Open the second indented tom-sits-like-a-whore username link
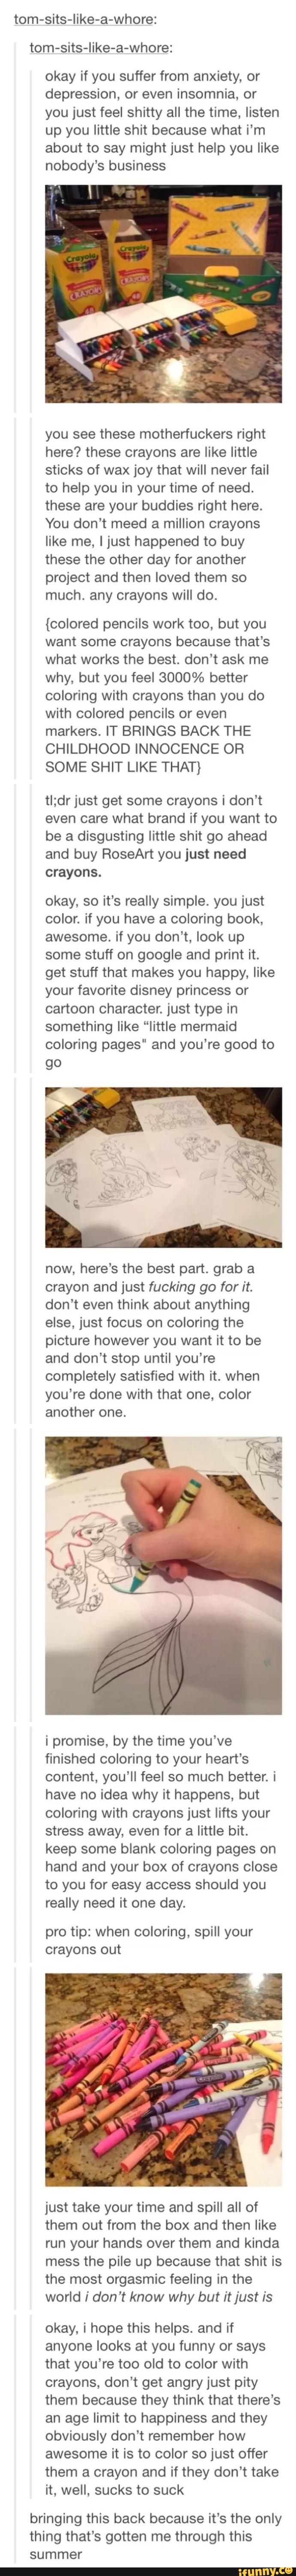This screenshot has width=296, height=2576. [x=102, y=47]
